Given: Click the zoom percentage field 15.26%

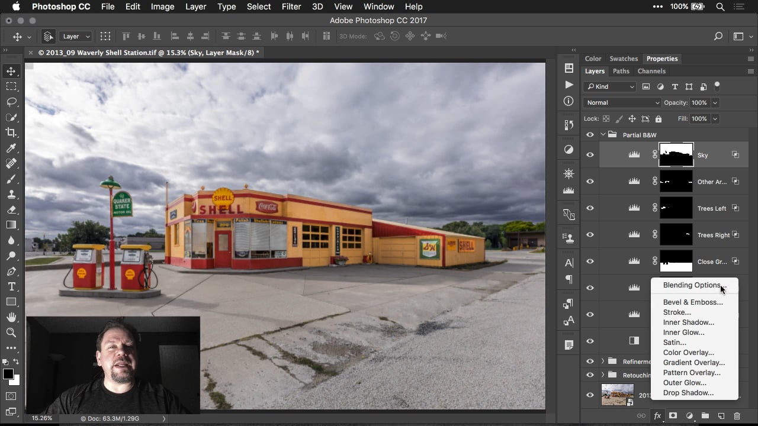Looking at the screenshot, I should (42, 418).
